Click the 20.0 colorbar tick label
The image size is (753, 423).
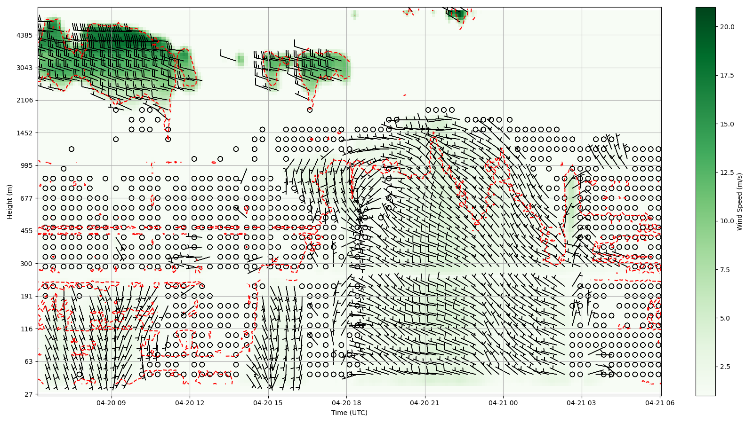727,27
